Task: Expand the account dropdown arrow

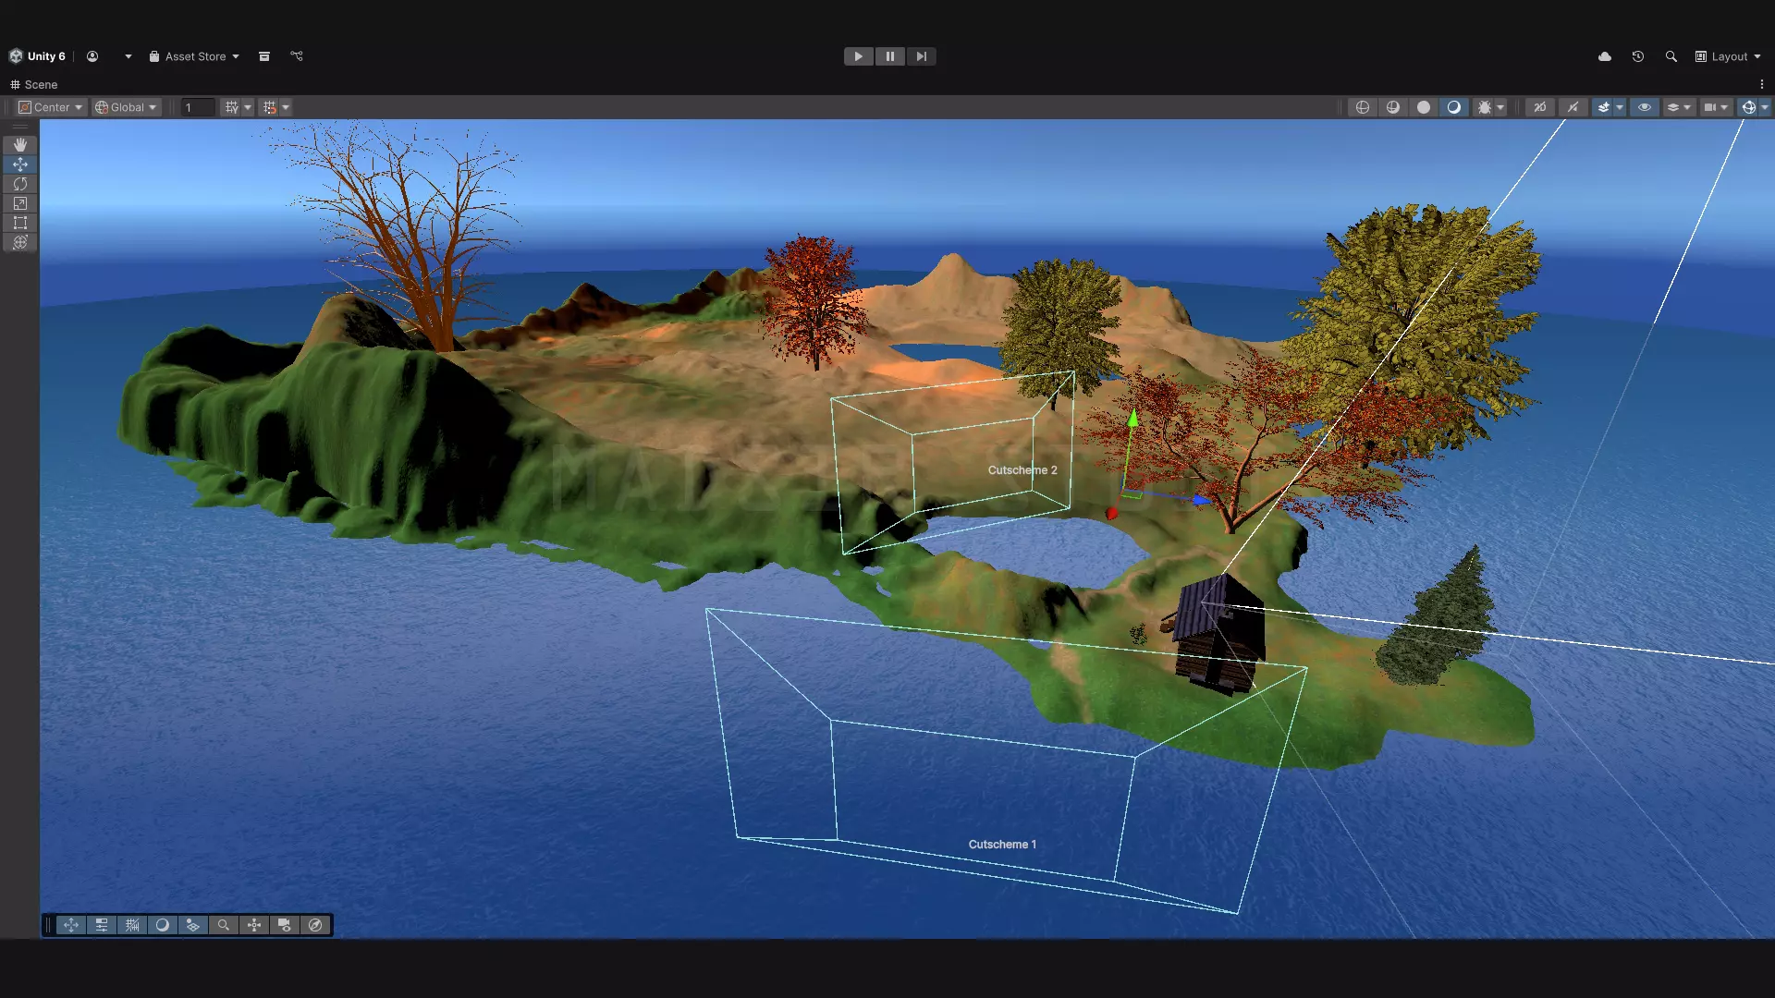Action: 129,56
